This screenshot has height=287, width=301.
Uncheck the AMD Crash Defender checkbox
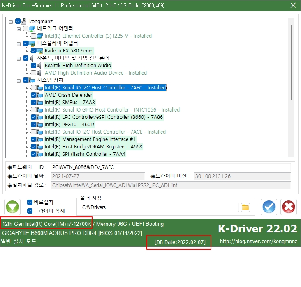[x=33, y=95]
